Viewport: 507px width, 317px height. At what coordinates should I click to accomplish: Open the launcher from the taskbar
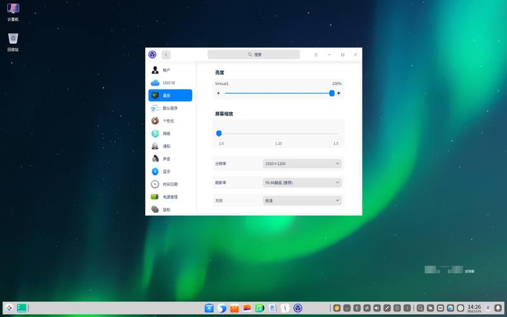[x=9, y=308]
